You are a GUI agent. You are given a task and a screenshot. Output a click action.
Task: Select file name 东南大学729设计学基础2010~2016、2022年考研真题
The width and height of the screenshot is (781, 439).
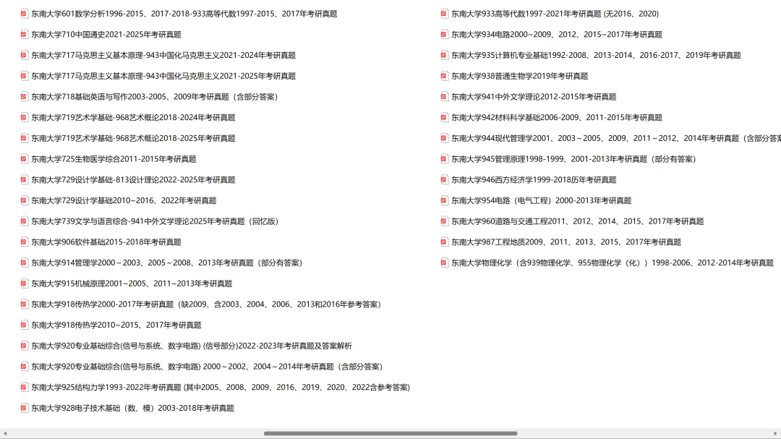point(124,201)
